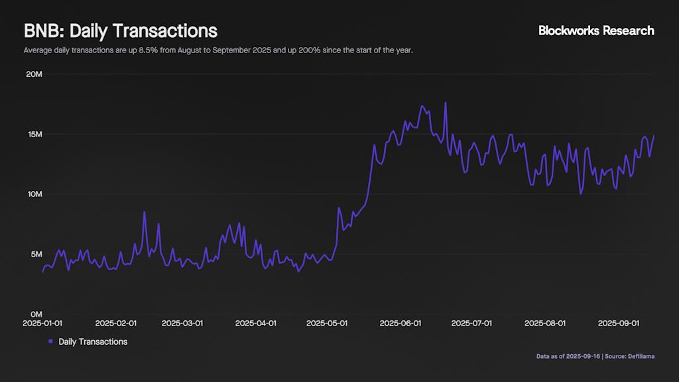Click the "BNB: Daily Transactions" chart title
The width and height of the screenshot is (679, 382).
[121, 31]
